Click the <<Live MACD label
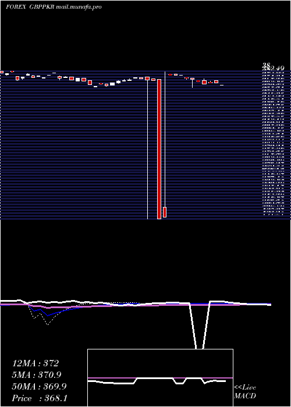The image size is (291, 407). click(x=245, y=392)
